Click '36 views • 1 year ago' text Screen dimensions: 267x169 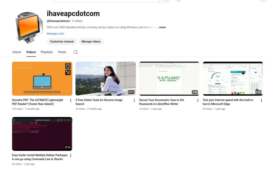tap(23, 164)
